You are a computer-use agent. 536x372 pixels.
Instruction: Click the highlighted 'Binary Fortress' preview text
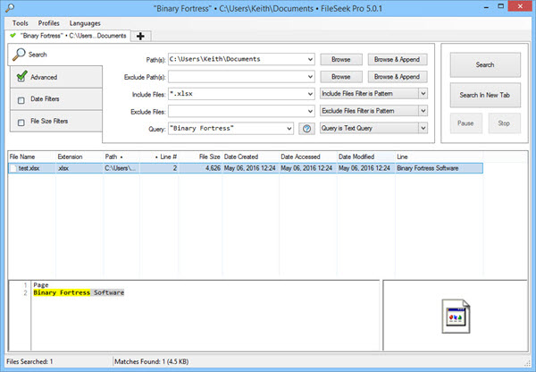tap(62, 292)
